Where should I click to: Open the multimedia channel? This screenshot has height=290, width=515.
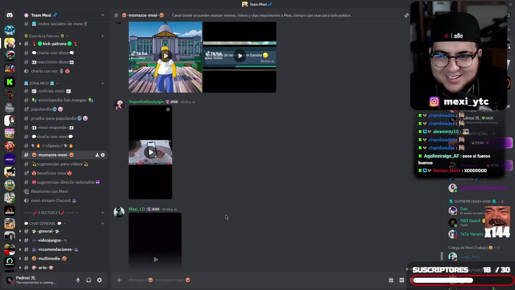pyautogui.click(x=64, y=259)
